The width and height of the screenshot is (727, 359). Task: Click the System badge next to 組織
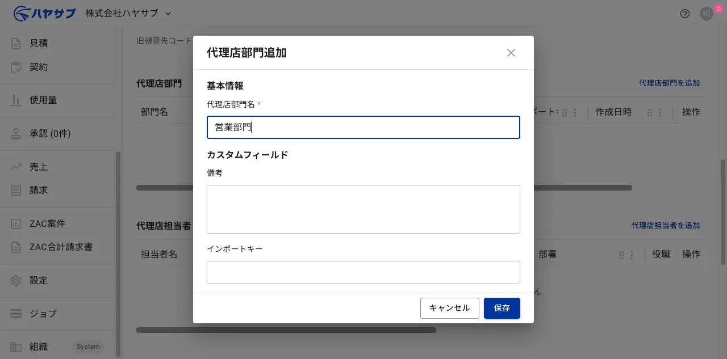pyautogui.click(x=88, y=347)
